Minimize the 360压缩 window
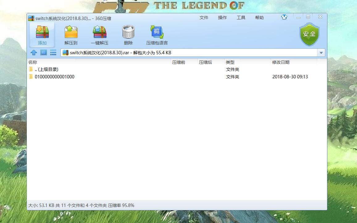This screenshot has height=223, width=357. [x=298, y=17]
